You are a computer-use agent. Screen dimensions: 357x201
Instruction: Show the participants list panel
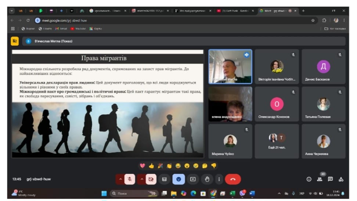point(320,179)
